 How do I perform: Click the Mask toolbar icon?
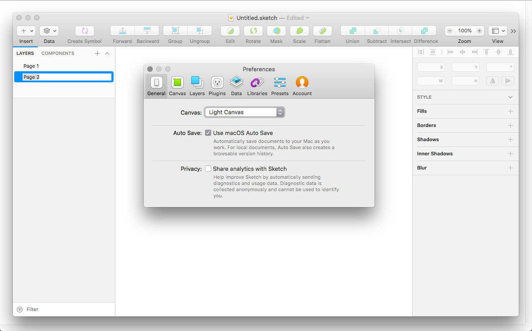(x=276, y=31)
